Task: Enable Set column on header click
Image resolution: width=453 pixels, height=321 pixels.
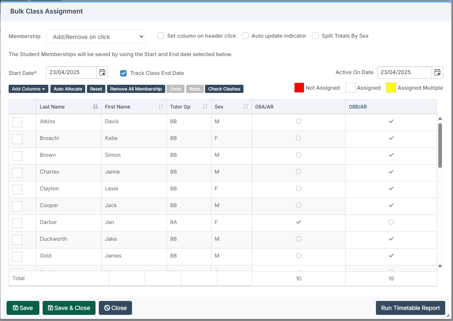Action: (161, 36)
